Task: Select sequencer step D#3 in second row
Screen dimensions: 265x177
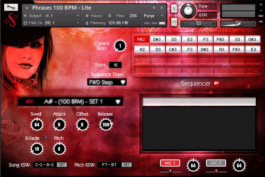Action: [205, 49]
